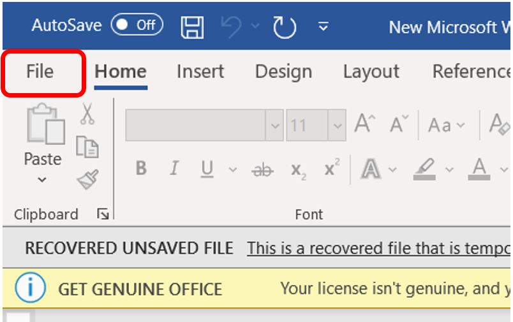Click the Redo arrow icon
Image resolution: width=513 pixels, height=322 pixels.
pos(285,26)
